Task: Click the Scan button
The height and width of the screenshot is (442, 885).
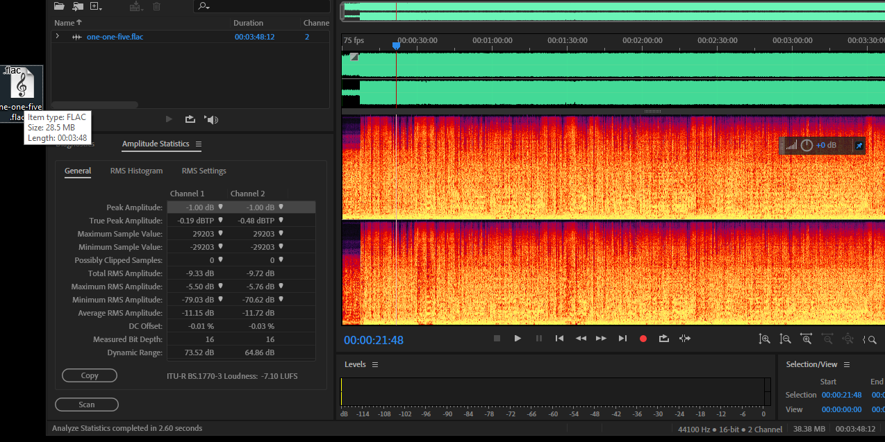Action: pos(87,405)
